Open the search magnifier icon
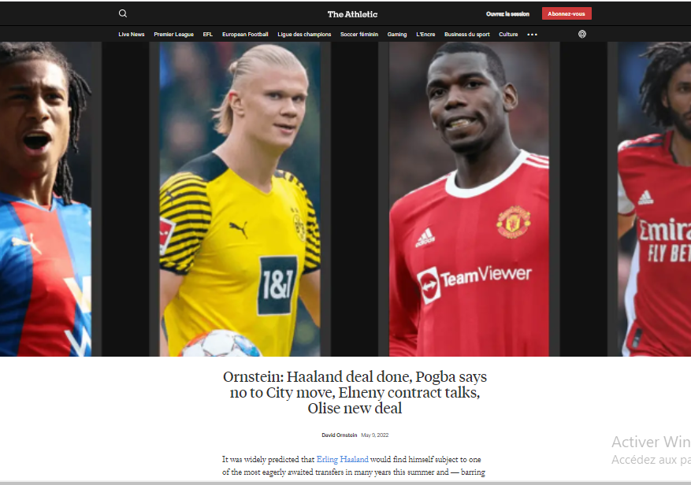The image size is (691, 485). point(123,13)
